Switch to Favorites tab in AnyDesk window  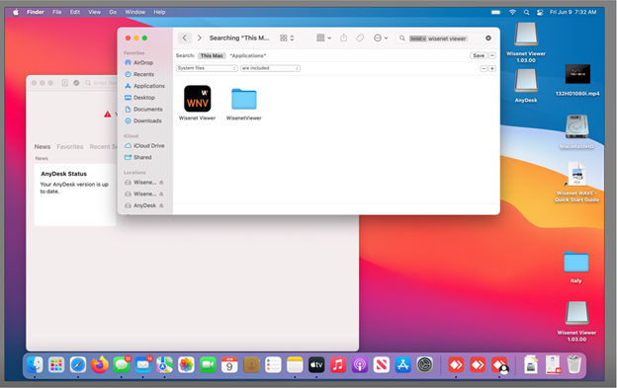click(x=70, y=147)
